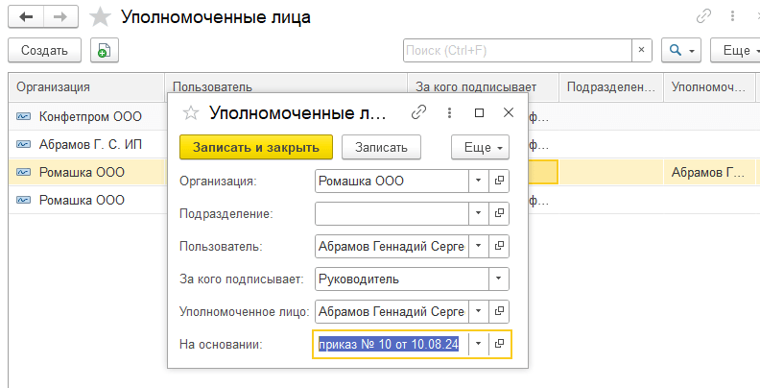Viewport: 760px width, 388px height.
Task: Expand the Уполномоченное лицо dropdown arrow
Action: [x=479, y=311]
